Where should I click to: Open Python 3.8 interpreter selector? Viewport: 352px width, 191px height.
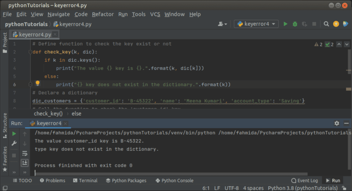pos(303,188)
